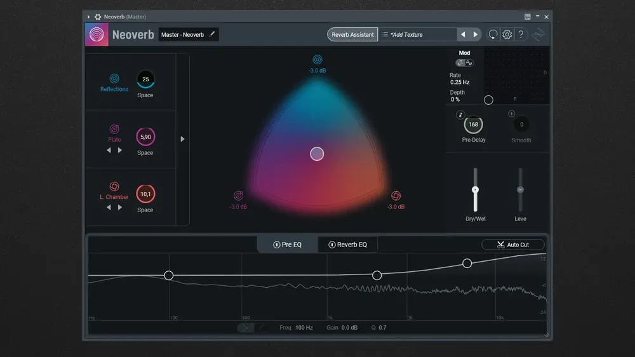This screenshot has width=635, height=357.
Task: Click the iZotope logo icon at header right
Action: coord(538,35)
